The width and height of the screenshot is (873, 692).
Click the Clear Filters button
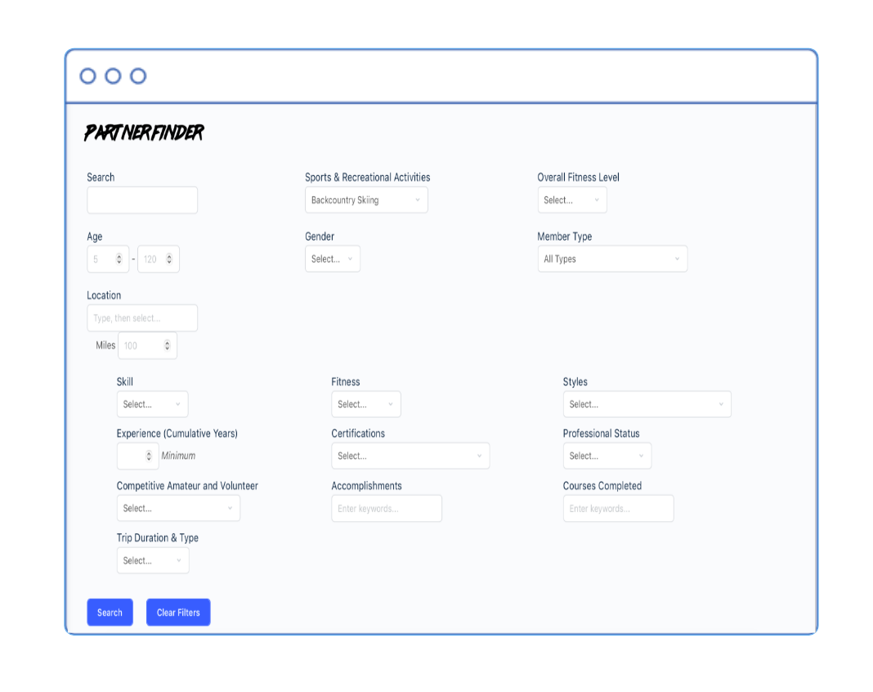click(178, 613)
